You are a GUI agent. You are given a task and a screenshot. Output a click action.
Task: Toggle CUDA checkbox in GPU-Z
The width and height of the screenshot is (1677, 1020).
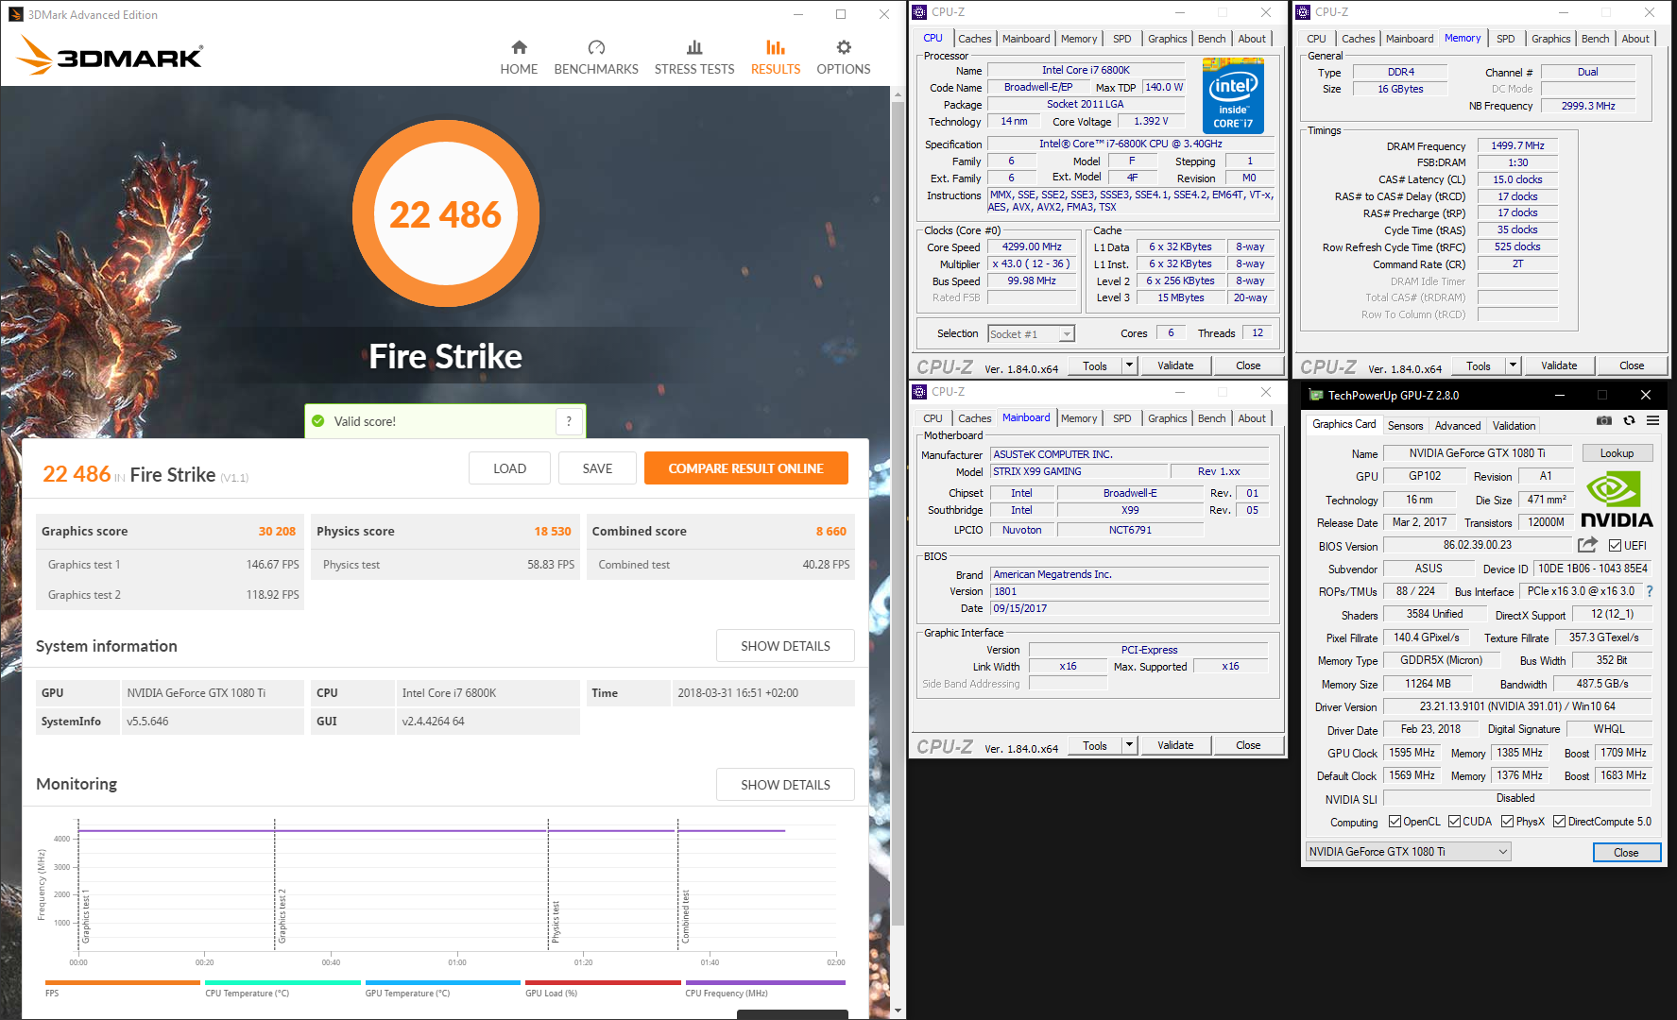click(1455, 822)
